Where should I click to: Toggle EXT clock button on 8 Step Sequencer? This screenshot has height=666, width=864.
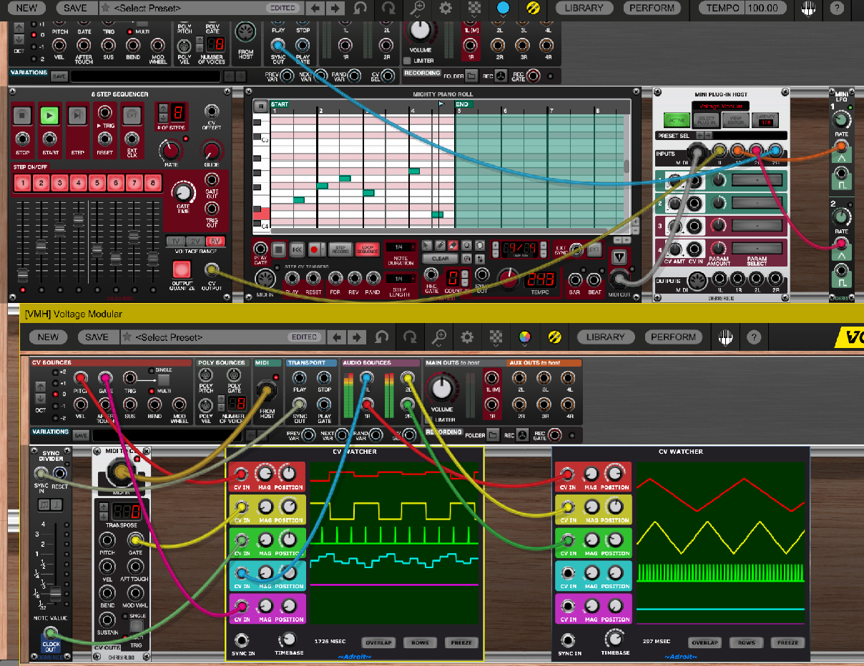132,114
